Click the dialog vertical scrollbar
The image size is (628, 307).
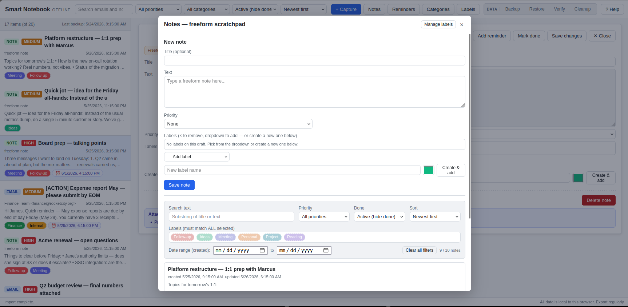click(470, 127)
